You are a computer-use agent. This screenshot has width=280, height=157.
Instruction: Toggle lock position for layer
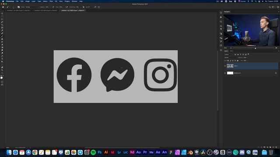tap(233, 61)
